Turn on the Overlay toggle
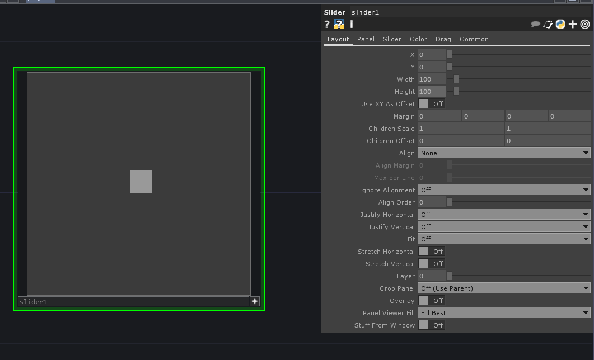Viewport: 594px width, 360px height. 431,301
